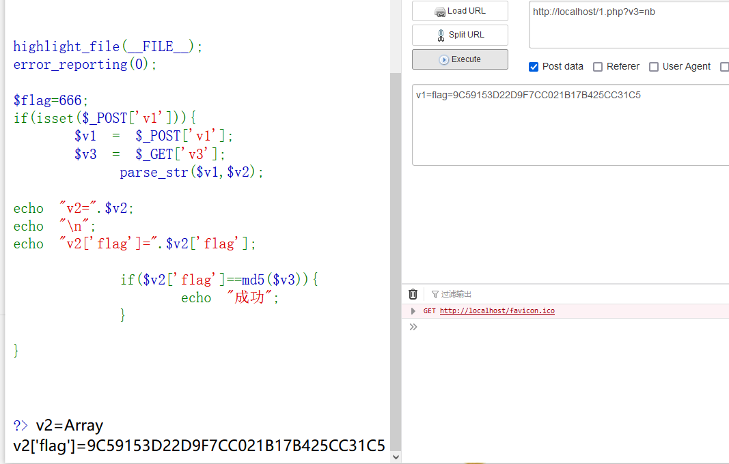Screen dimensions: 729x464
Task: Click the Load URL button
Action: tap(460, 11)
